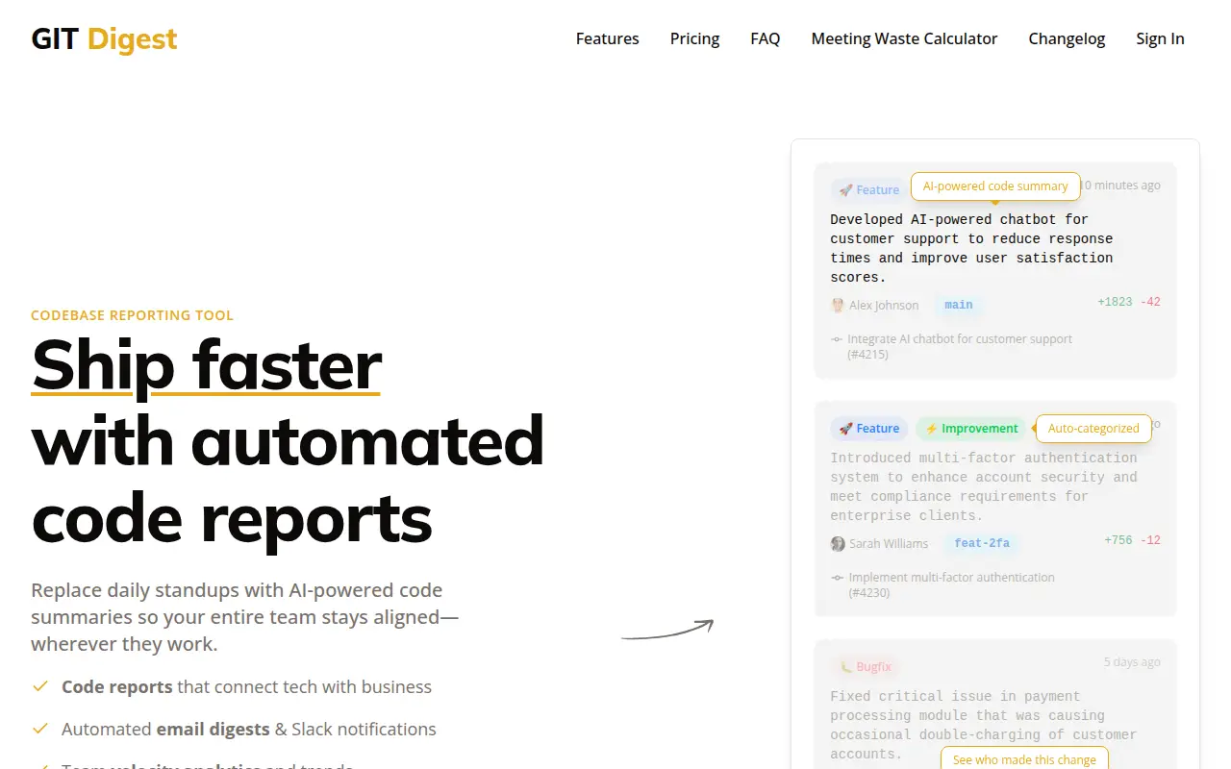Open the GIT Digest logo home link
Image resolution: width=1231 pixels, height=769 pixels.
(104, 38)
